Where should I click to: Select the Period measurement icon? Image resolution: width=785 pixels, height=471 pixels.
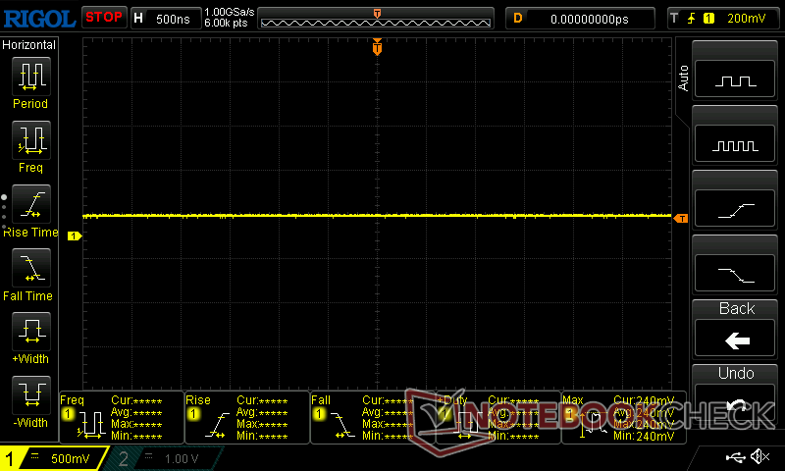tap(30, 77)
